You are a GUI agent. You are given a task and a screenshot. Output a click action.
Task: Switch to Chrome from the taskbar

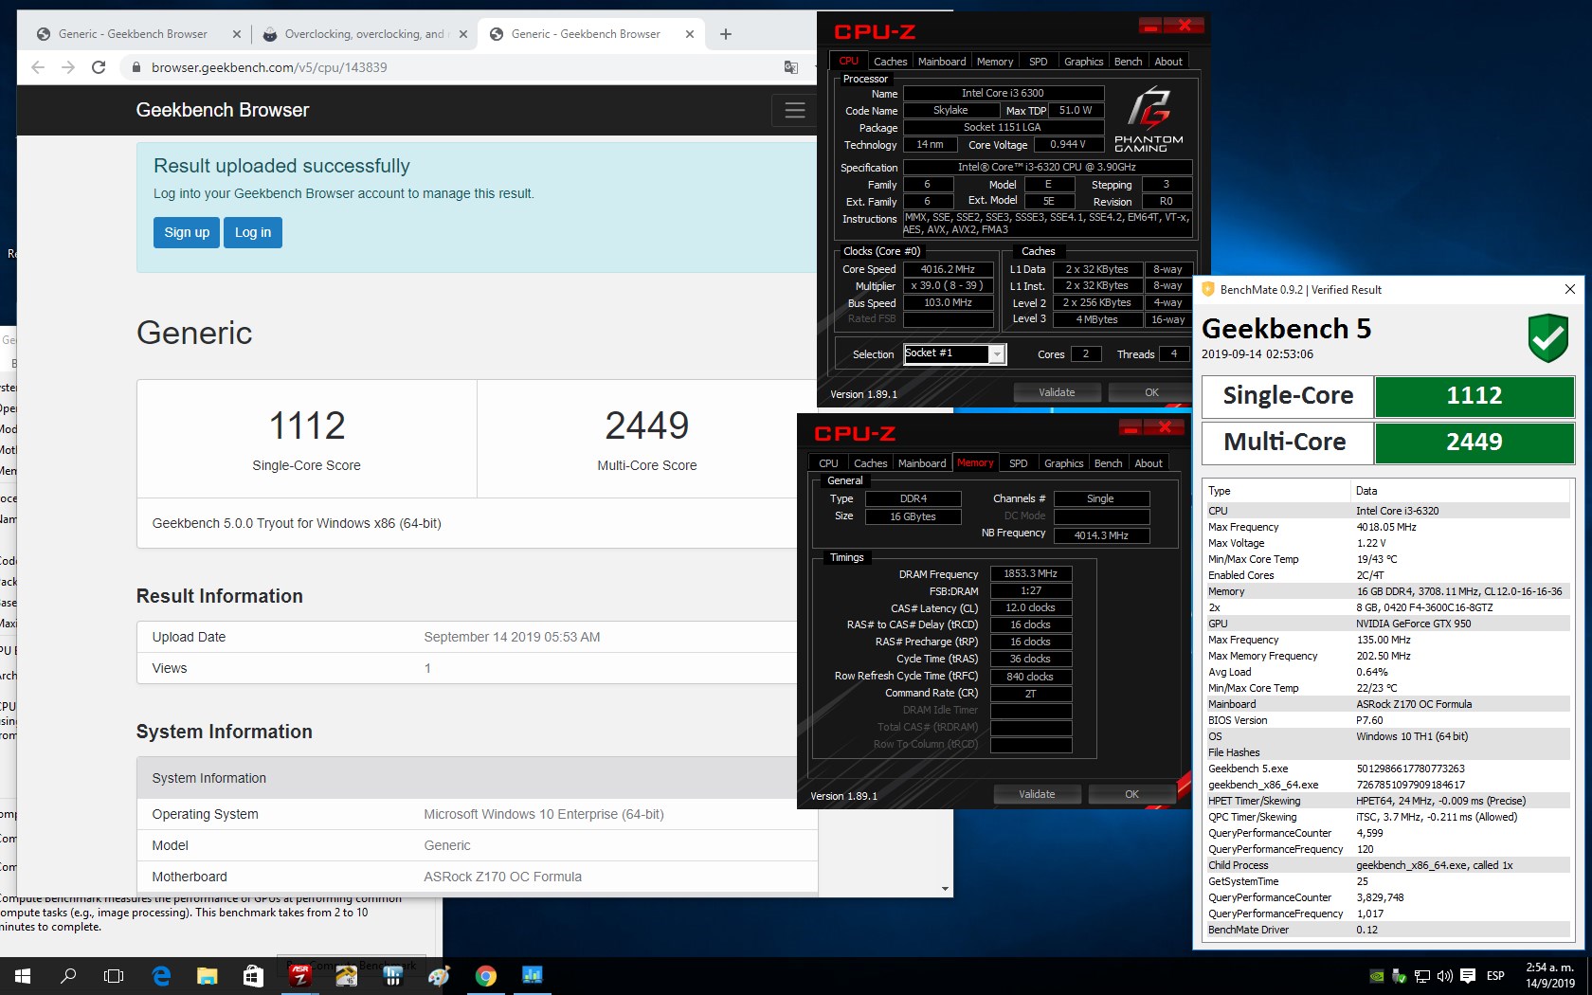[485, 976]
